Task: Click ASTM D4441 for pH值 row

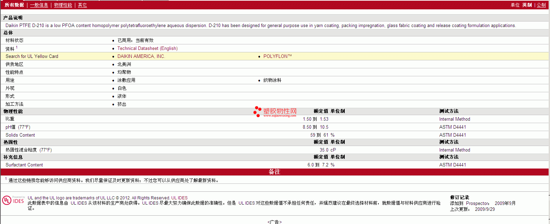Action: [x=453, y=127]
